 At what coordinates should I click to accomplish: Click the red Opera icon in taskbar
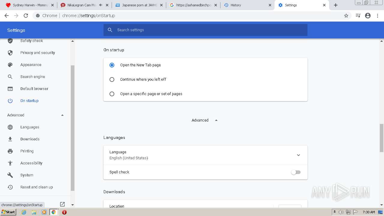(64, 212)
